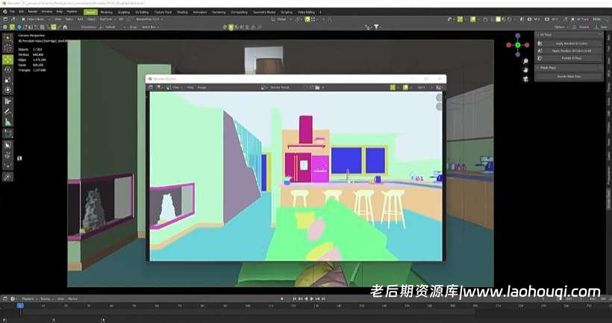The image size is (612, 323).
Task: Open the Options dropdown
Action: point(562,27)
